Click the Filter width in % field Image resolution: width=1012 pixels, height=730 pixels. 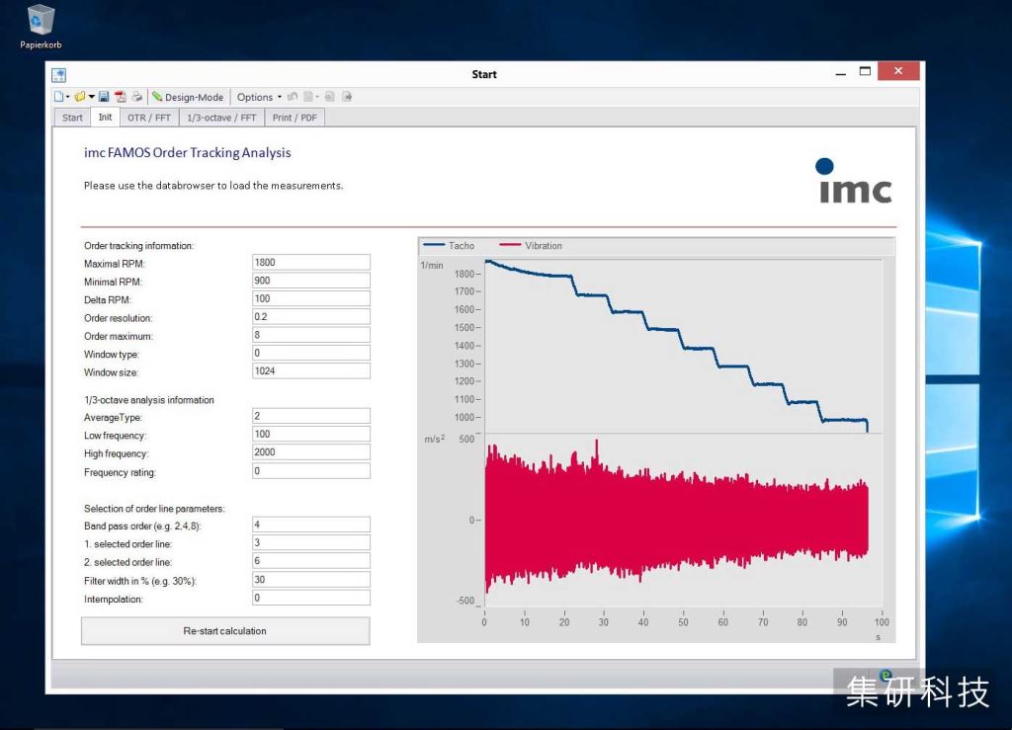pos(310,579)
